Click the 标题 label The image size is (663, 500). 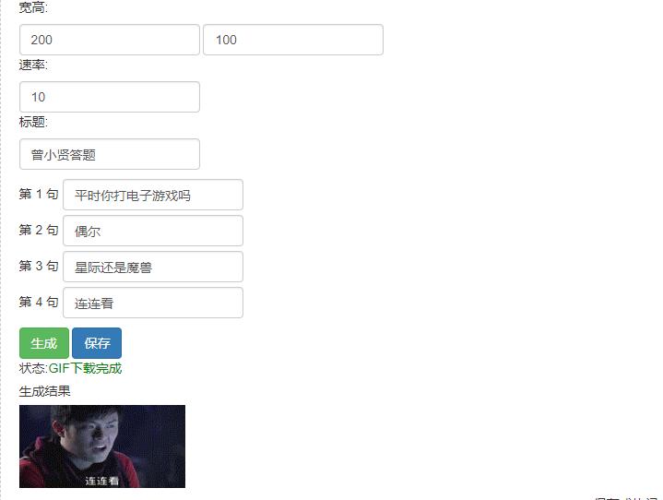click(x=33, y=122)
